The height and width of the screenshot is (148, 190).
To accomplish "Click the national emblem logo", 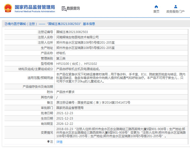I will (x=8, y=8).
